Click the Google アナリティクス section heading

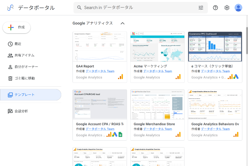click(x=93, y=23)
